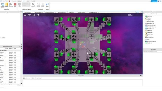Expand the StarterGui node
Viewport: 162px width, 91px height.
tap(144, 30)
